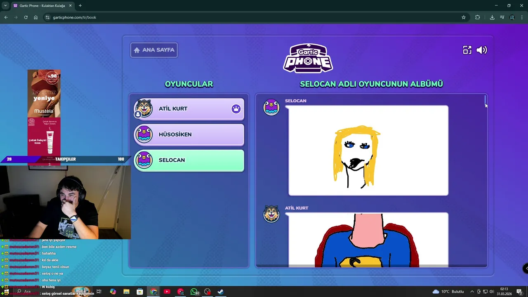Click the TAKİPÇİLER follower goal bar

coord(66,159)
